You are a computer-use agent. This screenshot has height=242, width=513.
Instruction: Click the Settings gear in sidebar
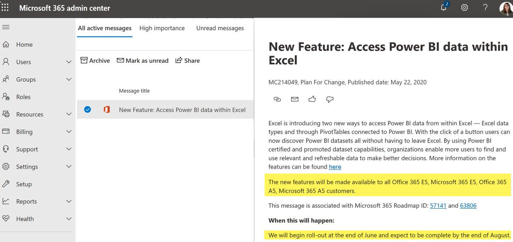[6, 167]
